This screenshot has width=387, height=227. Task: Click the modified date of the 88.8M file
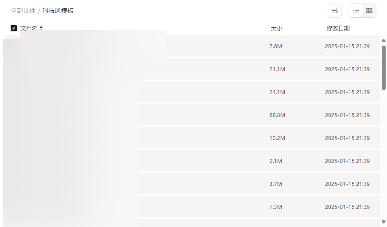(347, 115)
